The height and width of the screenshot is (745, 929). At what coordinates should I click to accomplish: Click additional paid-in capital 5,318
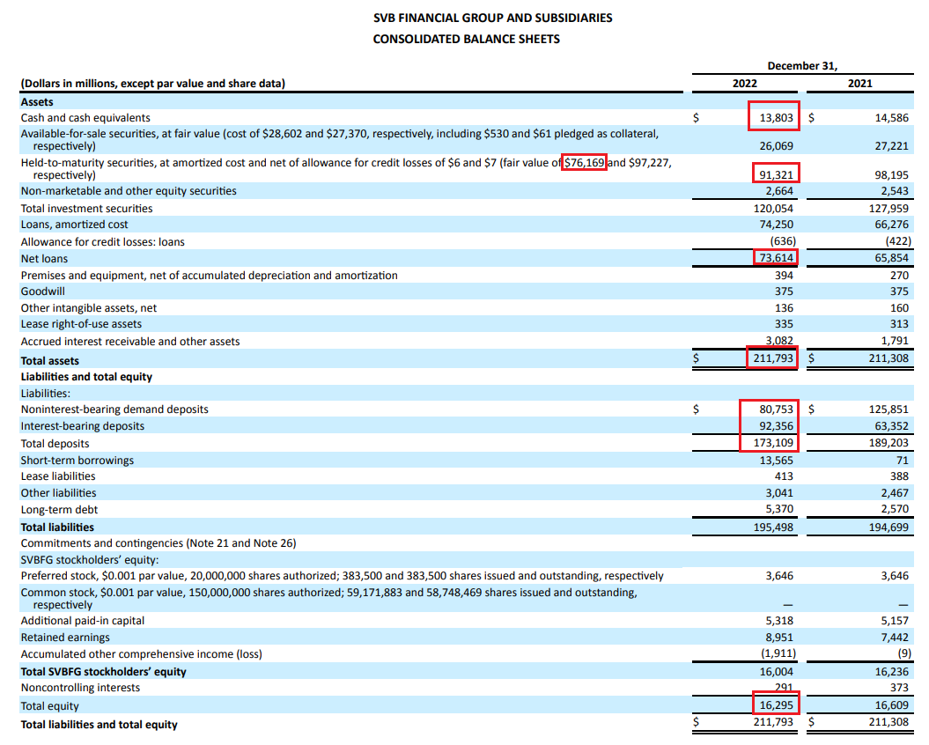(779, 621)
